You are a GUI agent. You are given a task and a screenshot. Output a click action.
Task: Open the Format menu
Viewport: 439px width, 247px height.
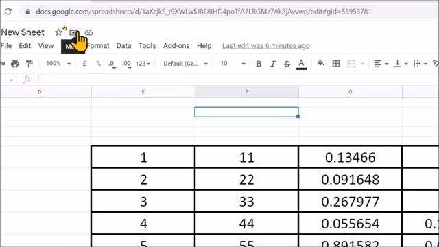(98, 46)
